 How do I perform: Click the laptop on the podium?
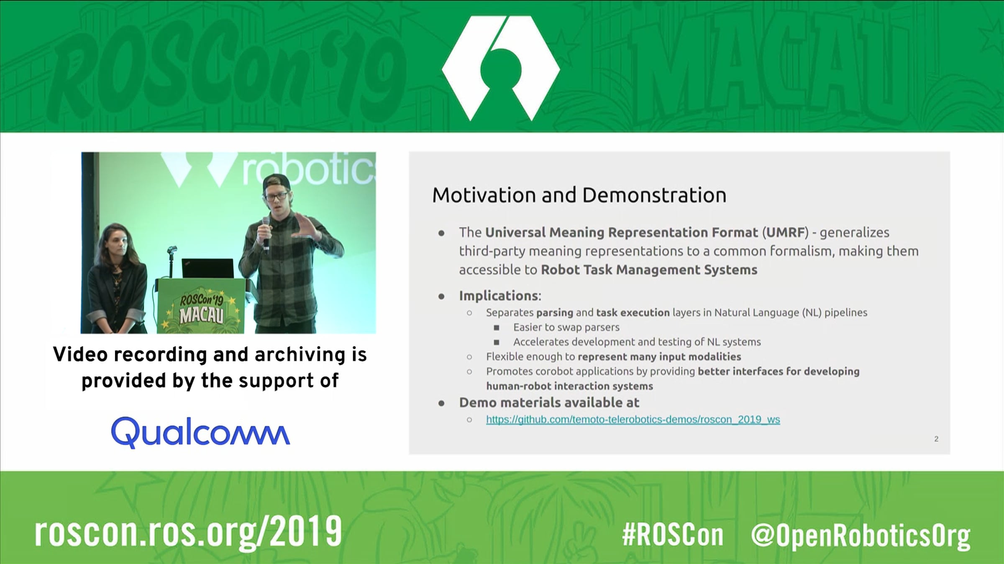click(208, 268)
